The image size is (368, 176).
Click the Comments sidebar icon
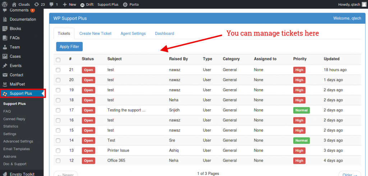point(5,10)
